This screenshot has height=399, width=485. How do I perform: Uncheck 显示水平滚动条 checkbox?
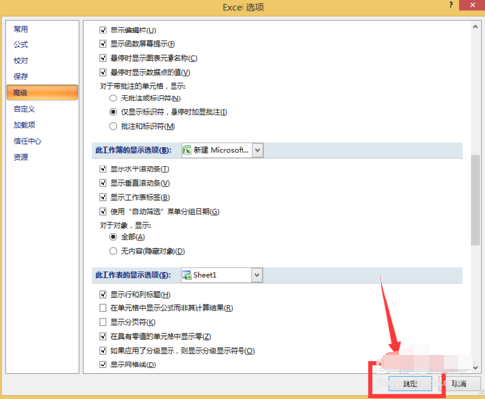[x=103, y=169]
